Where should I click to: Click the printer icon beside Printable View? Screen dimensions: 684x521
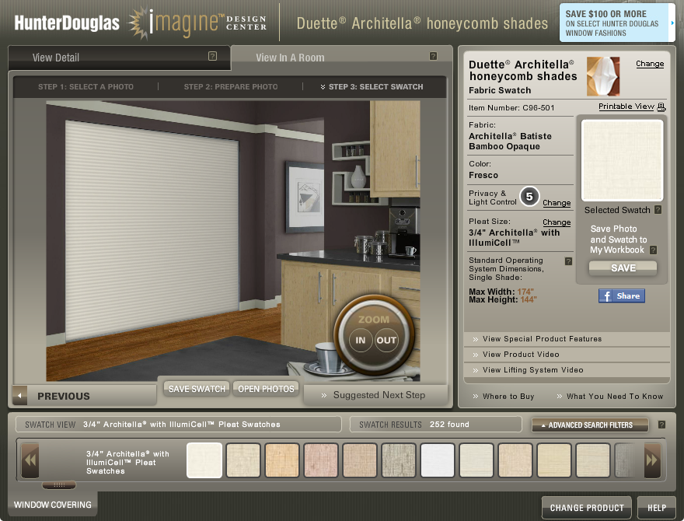661,107
